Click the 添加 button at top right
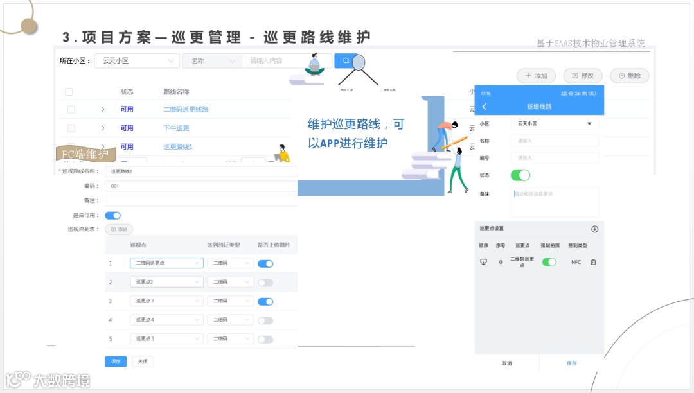Screen dimensions: 694x393 pyautogui.click(x=535, y=76)
